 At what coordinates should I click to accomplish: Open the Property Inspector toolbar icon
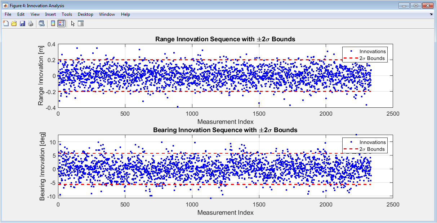click(x=81, y=24)
